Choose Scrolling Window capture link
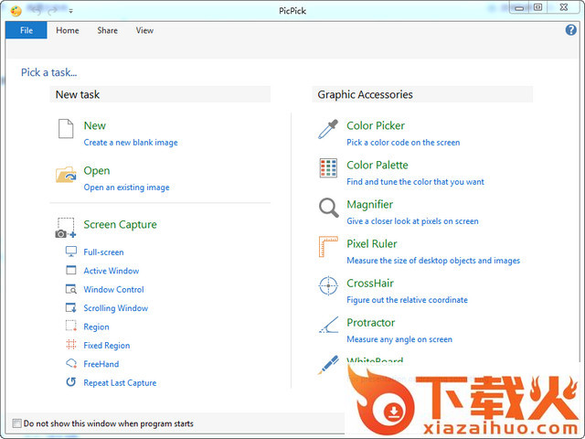The image size is (585, 439). click(x=115, y=308)
